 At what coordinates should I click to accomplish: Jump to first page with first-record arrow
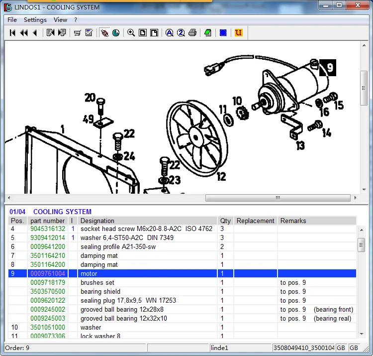tap(12, 33)
